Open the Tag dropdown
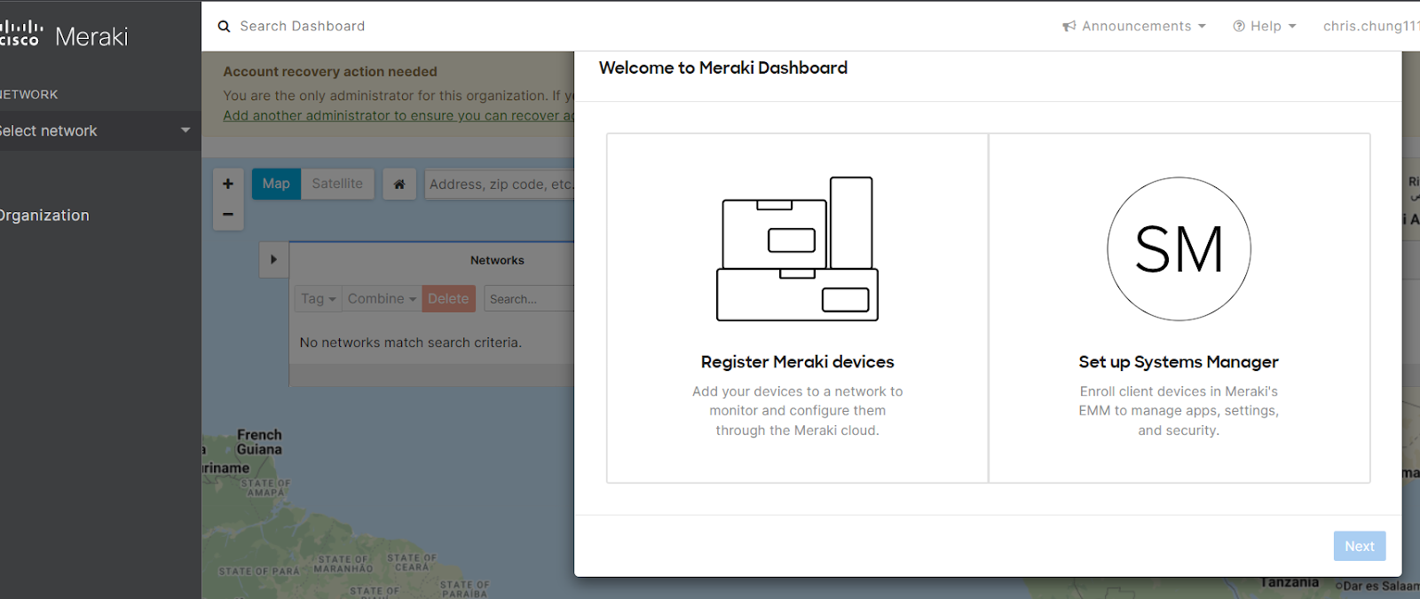Viewport: 1420px width, 599px height. [x=318, y=299]
